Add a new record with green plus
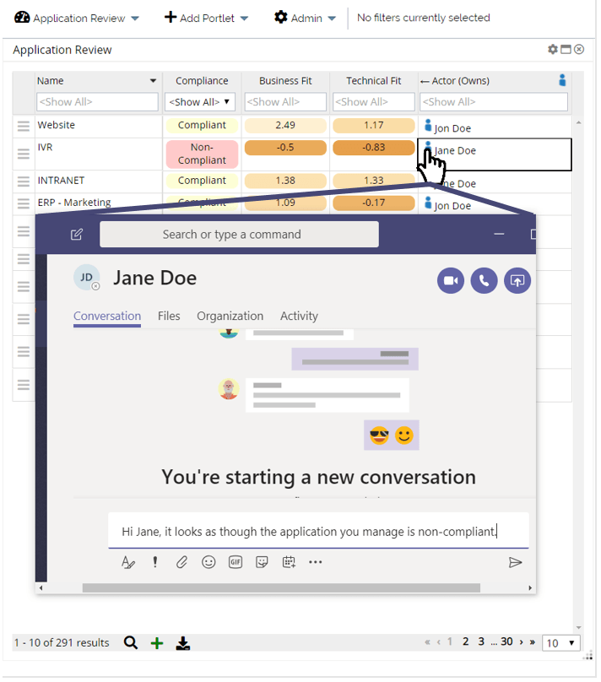 pyautogui.click(x=156, y=643)
